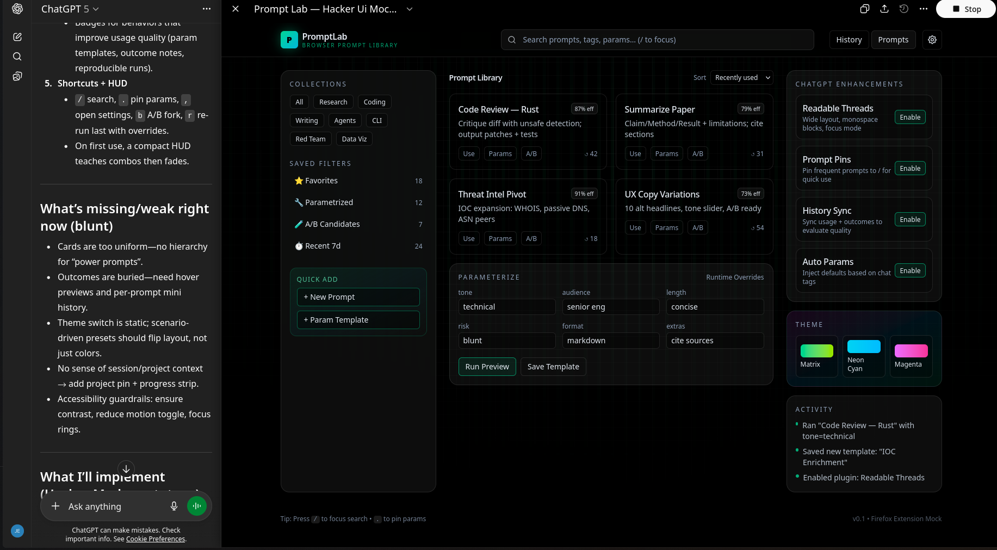The image size is (997, 550).
Task: Close the Prompt Lab canvas panel
Action: tap(236, 9)
